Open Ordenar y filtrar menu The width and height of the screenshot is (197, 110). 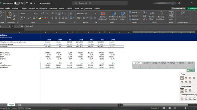coord(152,16)
